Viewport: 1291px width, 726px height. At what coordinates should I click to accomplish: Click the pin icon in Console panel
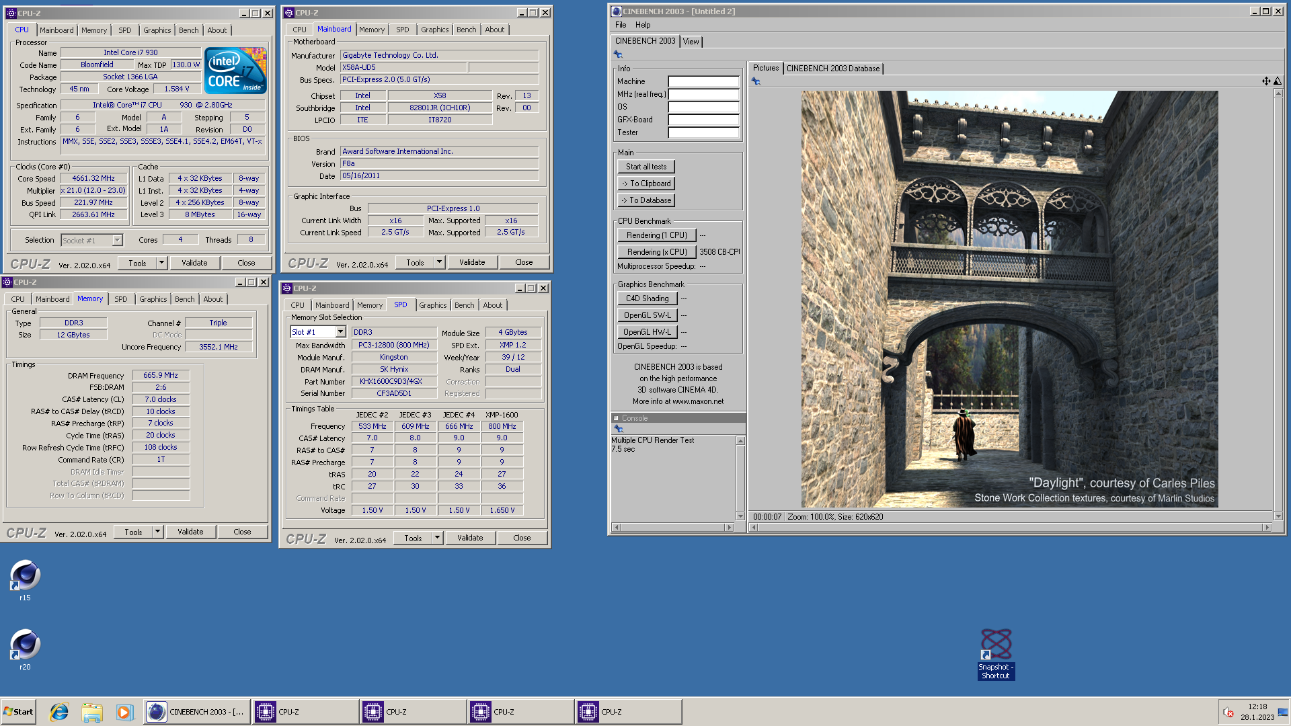click(x=618, y=429)
